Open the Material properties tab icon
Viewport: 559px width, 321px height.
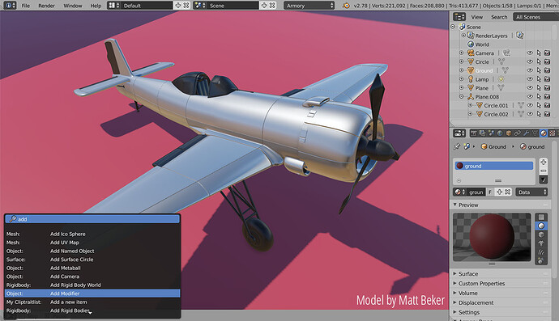coord(544,133)
